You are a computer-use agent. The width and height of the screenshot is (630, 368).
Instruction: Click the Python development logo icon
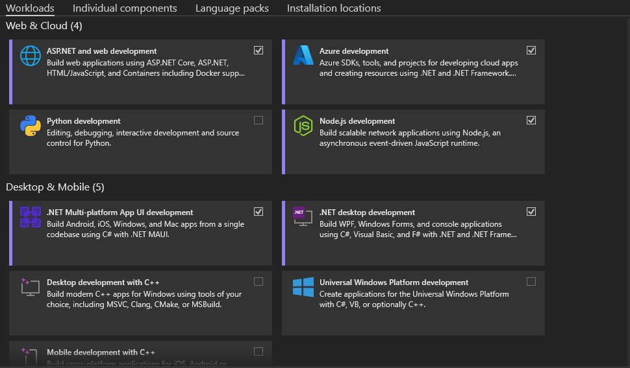pyautogui.click(x=31, y=126)
